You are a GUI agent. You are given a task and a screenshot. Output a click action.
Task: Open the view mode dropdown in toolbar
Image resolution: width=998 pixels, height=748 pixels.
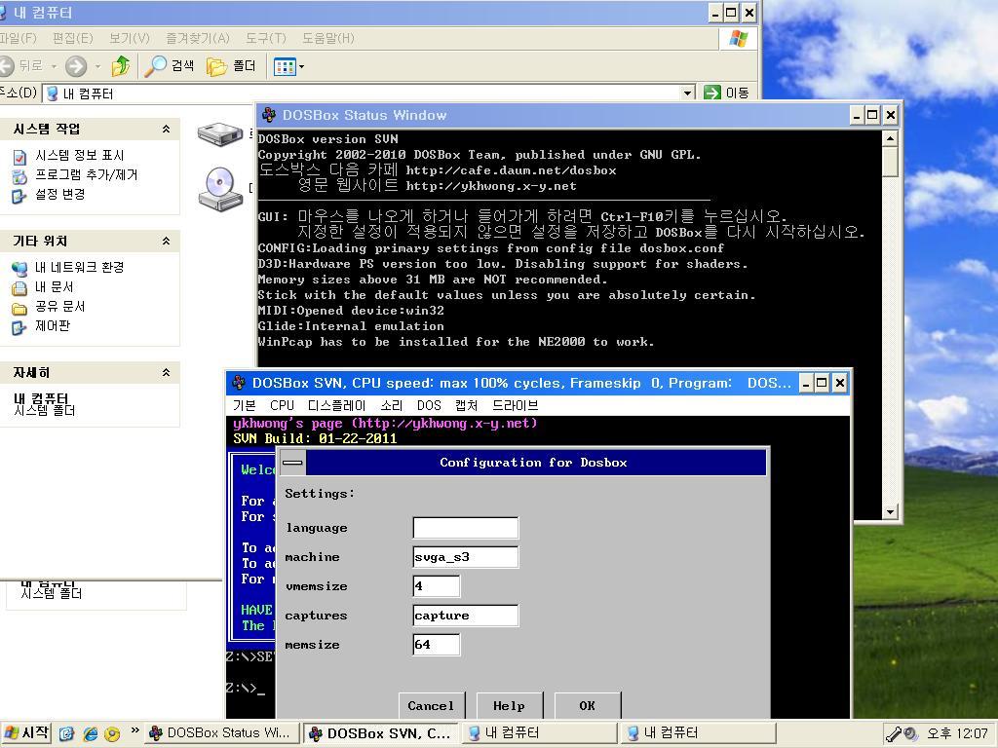pyautogui.click(x=289, y=66)
